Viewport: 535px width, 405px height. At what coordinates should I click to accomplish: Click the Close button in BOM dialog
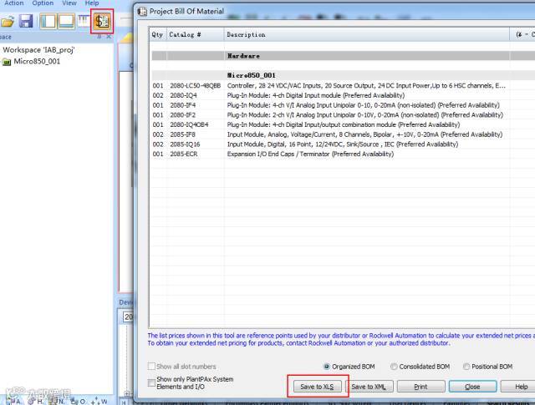point(472,387)
